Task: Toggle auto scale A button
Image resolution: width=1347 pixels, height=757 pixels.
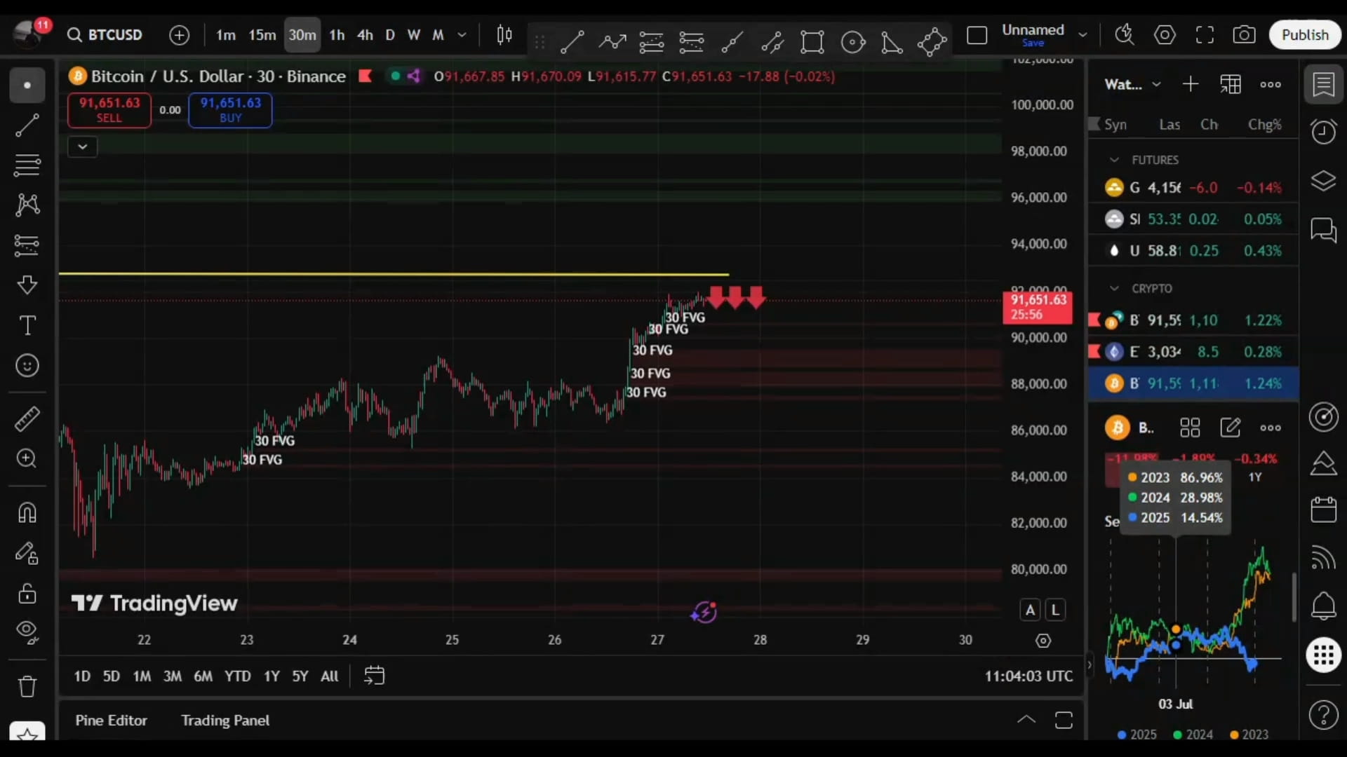Action: [1030, 610]
